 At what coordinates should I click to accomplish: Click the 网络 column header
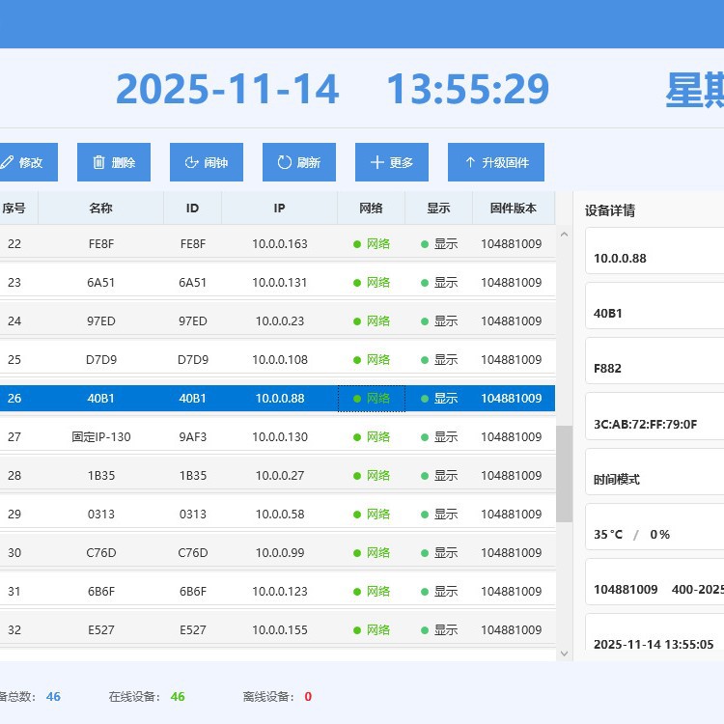click(x=372, y=209)
